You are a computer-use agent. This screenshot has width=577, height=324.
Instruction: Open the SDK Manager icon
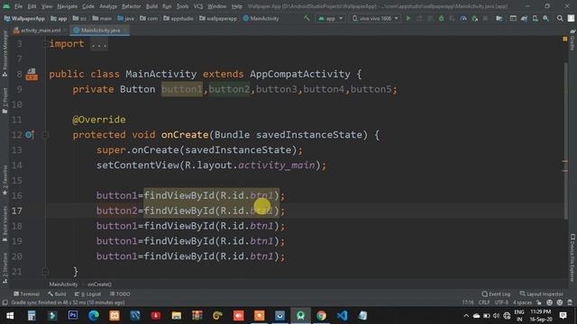click(x=546, y=18)
